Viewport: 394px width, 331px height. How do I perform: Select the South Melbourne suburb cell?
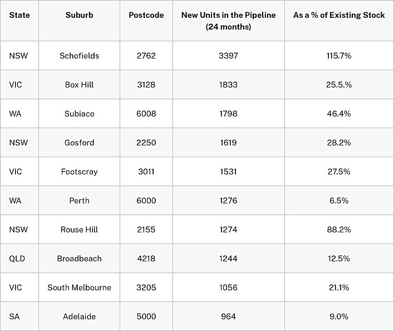79,288
